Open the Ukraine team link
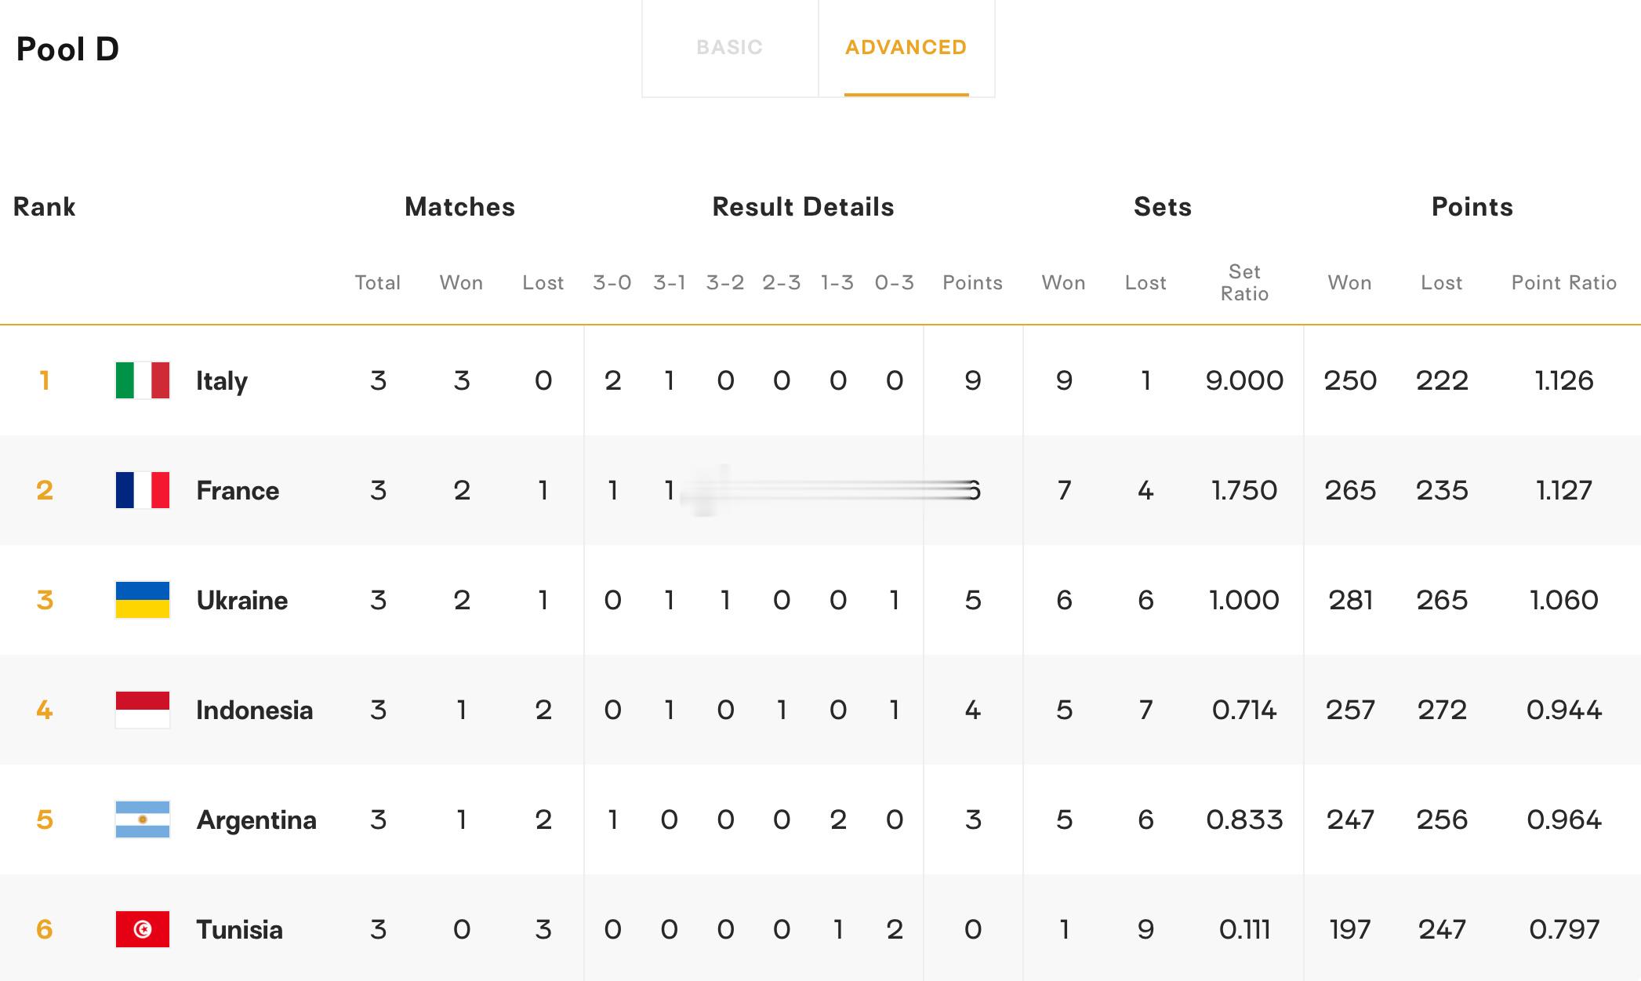The width and height of the screenshot is (1641, 981). tap(242, 601)
